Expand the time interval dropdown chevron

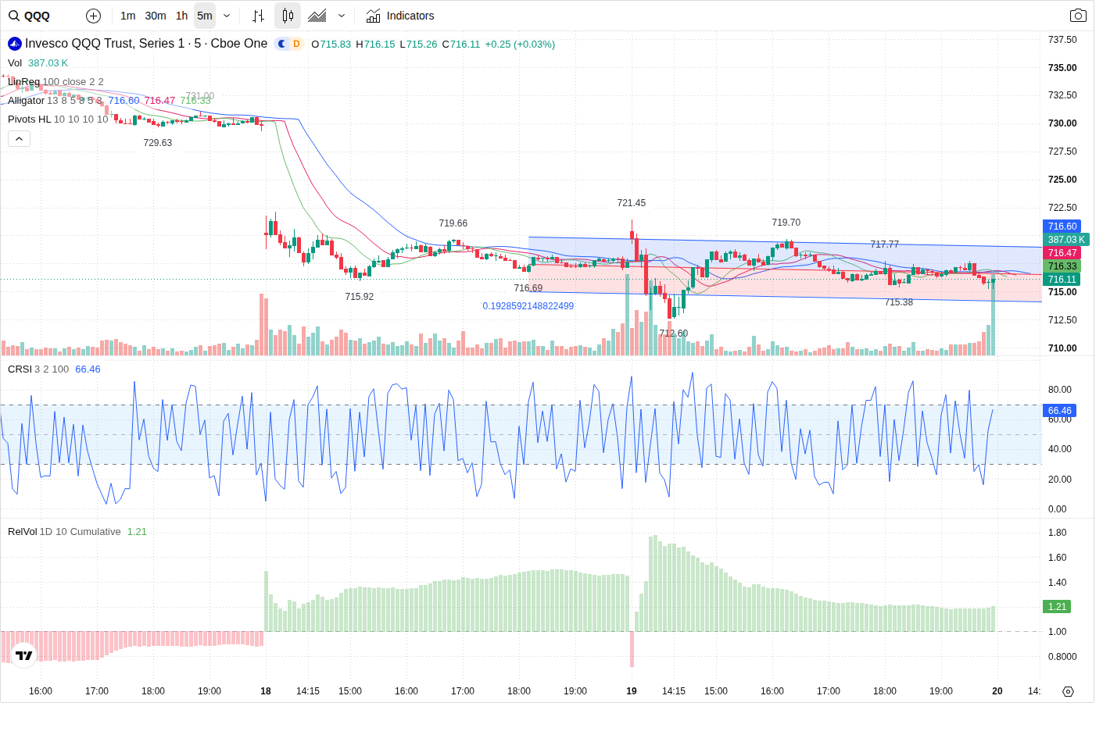point(227,16)
